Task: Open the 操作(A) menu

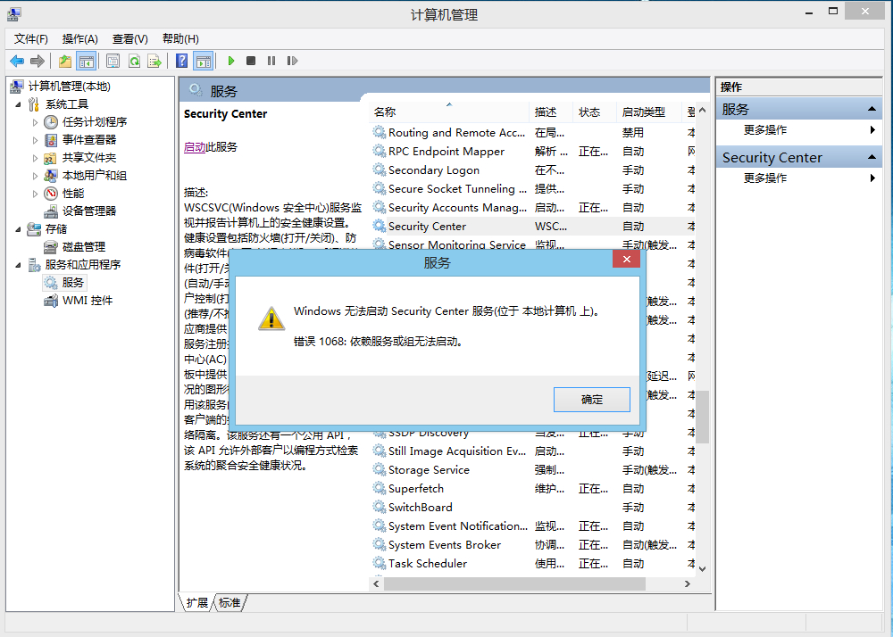Action: (x=79, y=38)
